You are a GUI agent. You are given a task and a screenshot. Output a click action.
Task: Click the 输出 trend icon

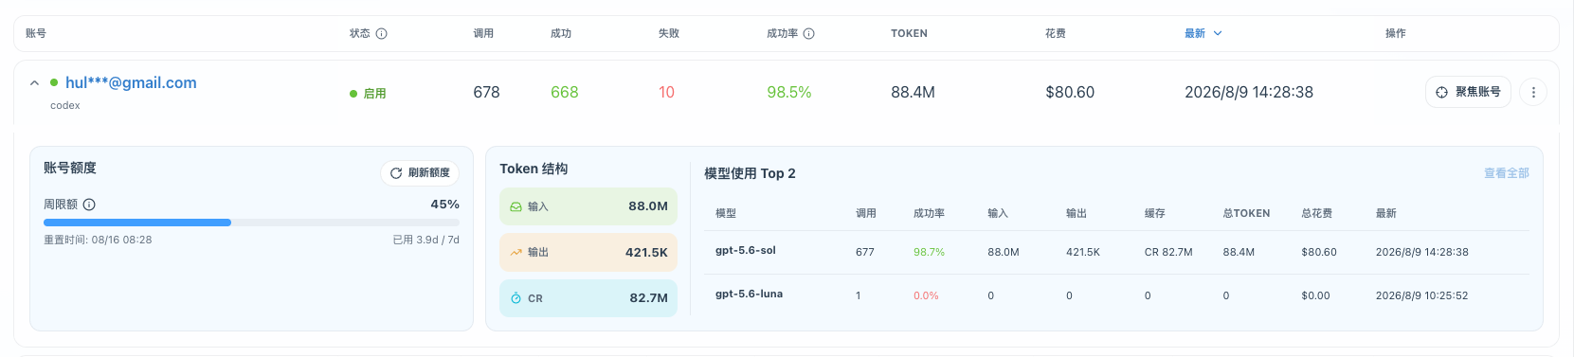(x=516, y=253)
